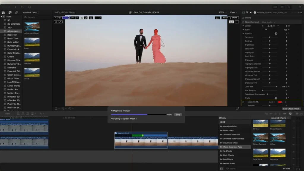Select RN Border Effect category
The width and height of the screenshot is (304, 171).
(x=227, y=131)
